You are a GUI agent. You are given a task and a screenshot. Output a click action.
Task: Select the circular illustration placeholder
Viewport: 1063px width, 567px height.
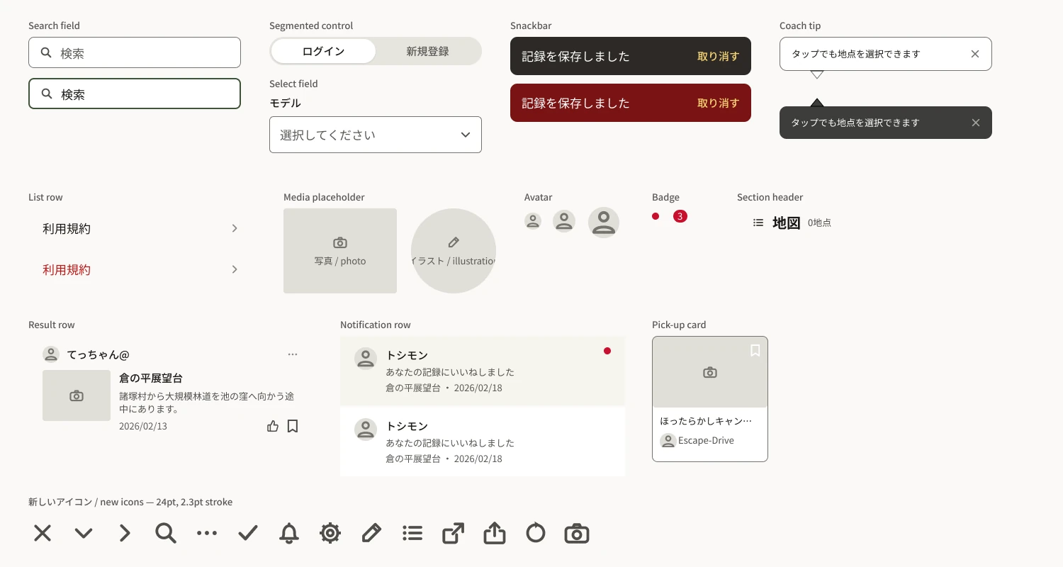[x=454, y=251]
